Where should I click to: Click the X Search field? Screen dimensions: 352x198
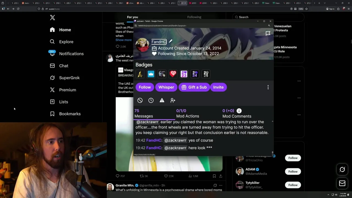(268, 17)
